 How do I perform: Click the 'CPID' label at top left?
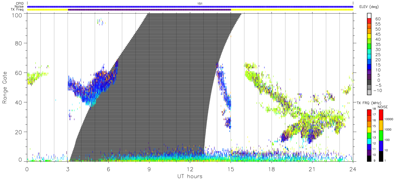20,4
